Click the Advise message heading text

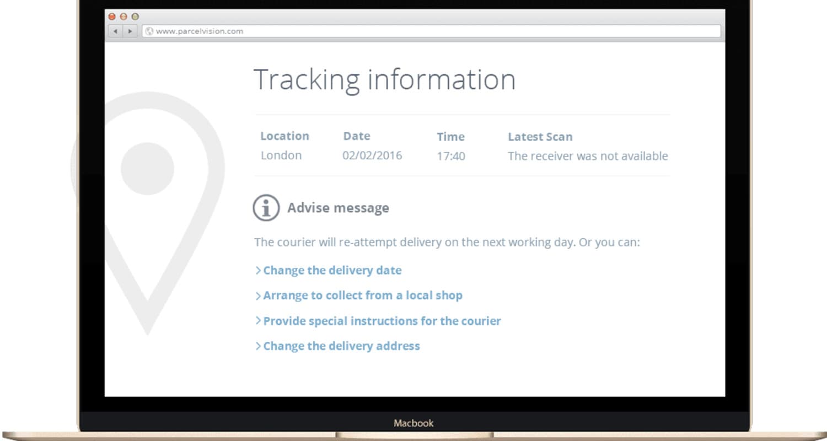point(338,208)
